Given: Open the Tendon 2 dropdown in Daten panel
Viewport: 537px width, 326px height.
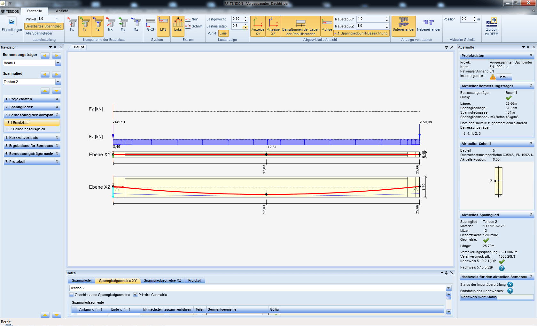Looking at the screenshot, I should [448, 288].
